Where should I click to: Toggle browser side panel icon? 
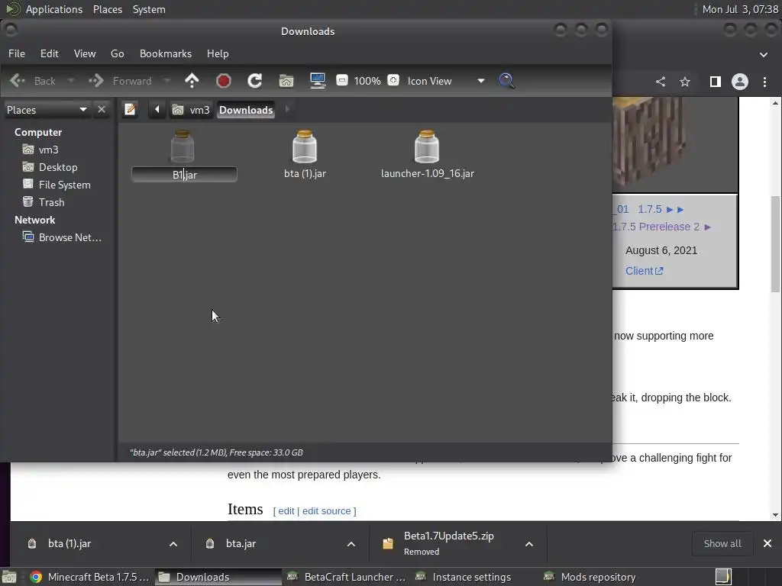(715, 82)
